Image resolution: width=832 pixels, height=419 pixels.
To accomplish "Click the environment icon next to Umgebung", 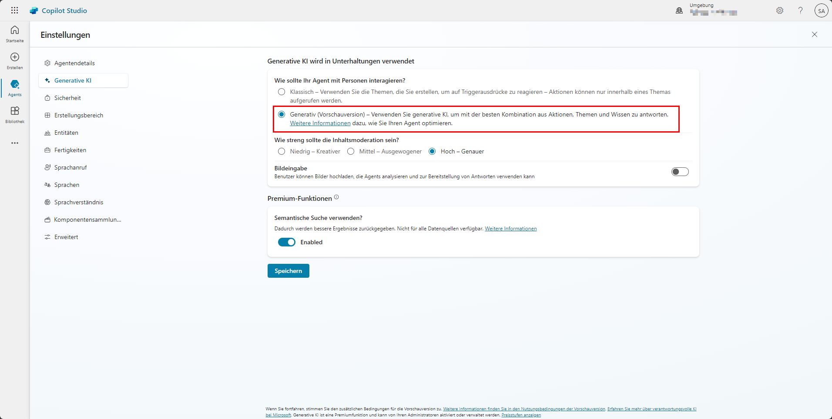I will (679, 10).
